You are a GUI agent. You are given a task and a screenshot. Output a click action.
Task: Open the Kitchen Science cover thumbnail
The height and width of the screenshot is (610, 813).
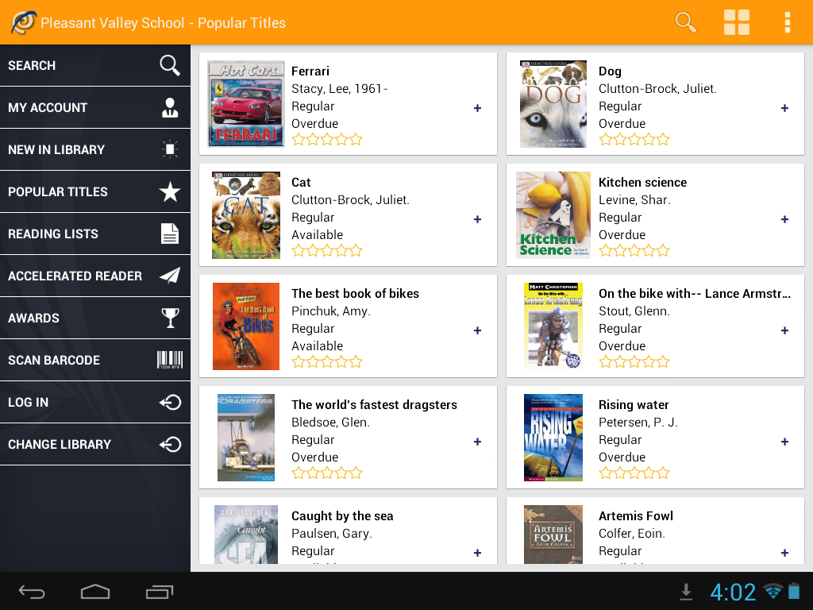(x=553, y=214)
